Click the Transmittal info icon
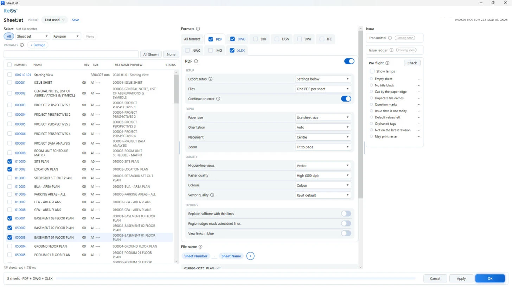Screen dimensions: 512x288 tap(390, 38)
